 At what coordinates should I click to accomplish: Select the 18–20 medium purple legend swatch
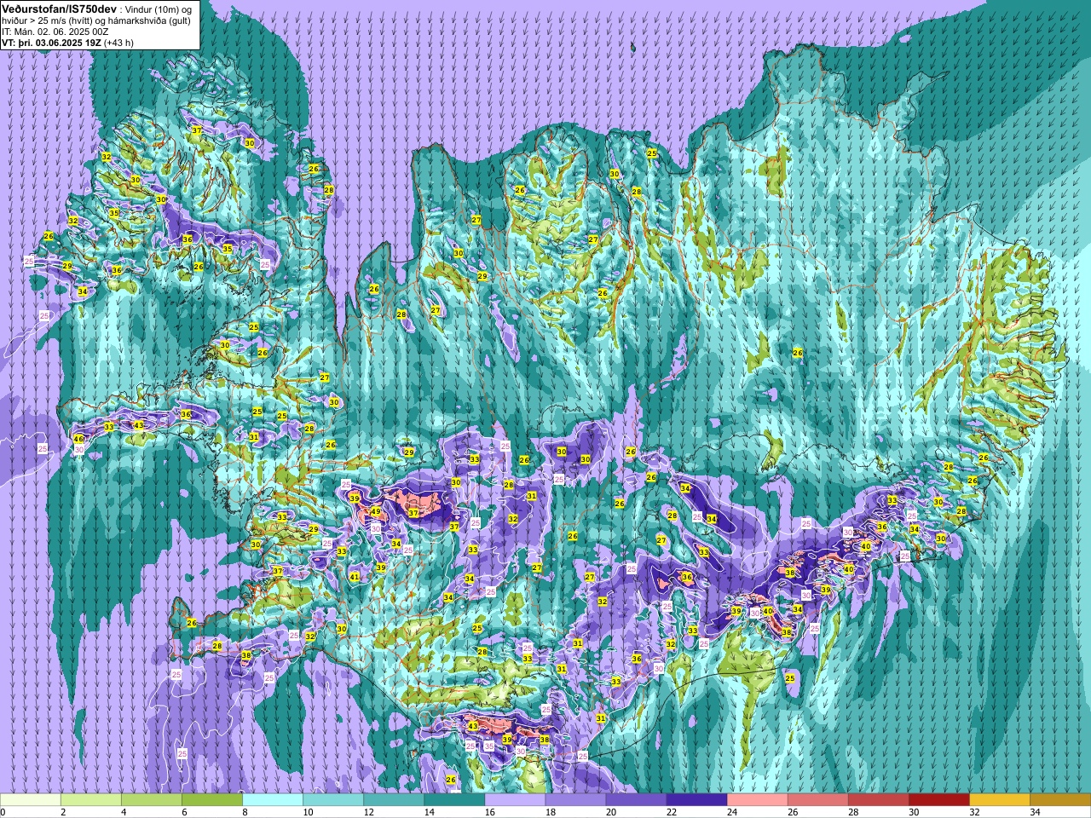[575, 800]
